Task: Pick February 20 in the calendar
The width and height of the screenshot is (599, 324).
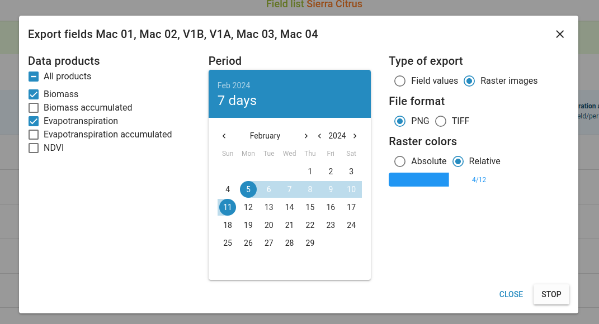Action: tap(269, 225)
